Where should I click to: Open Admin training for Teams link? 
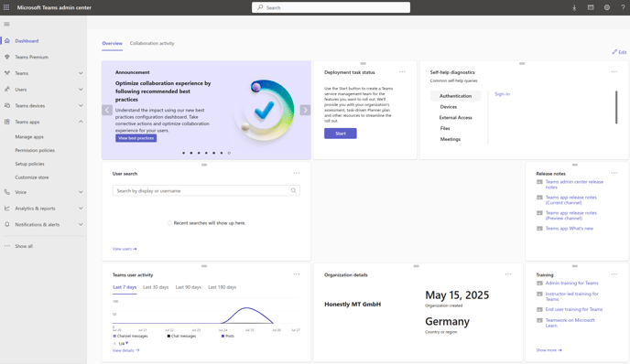571,283
